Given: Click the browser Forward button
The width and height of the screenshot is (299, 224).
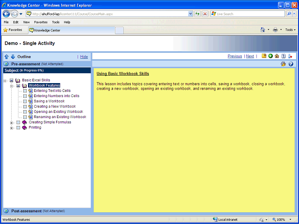Looking at the screenshot, I should (14, 14).
